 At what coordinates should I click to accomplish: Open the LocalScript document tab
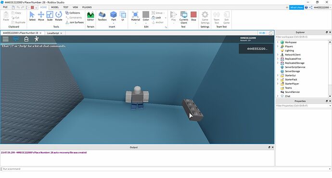pyautogui.click(x=53, y=33)
